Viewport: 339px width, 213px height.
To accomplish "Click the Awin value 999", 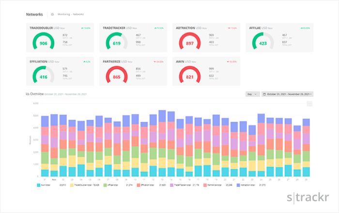I will 212,69.
